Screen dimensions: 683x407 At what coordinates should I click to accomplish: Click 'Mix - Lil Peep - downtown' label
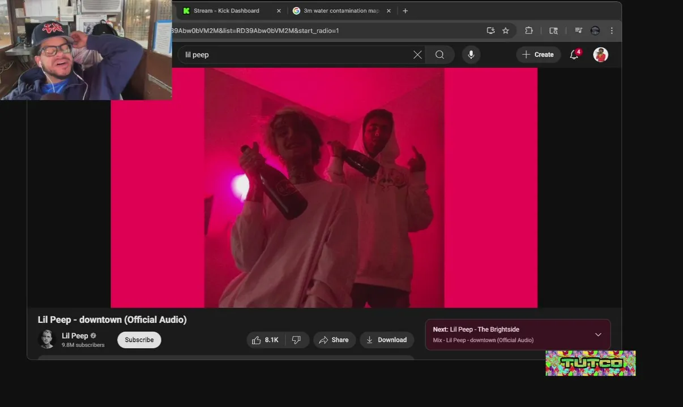coord(483,340)
